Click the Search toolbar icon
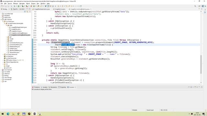Screen dimensions: 207x116 pyautogui.click(x=41, y=6)
